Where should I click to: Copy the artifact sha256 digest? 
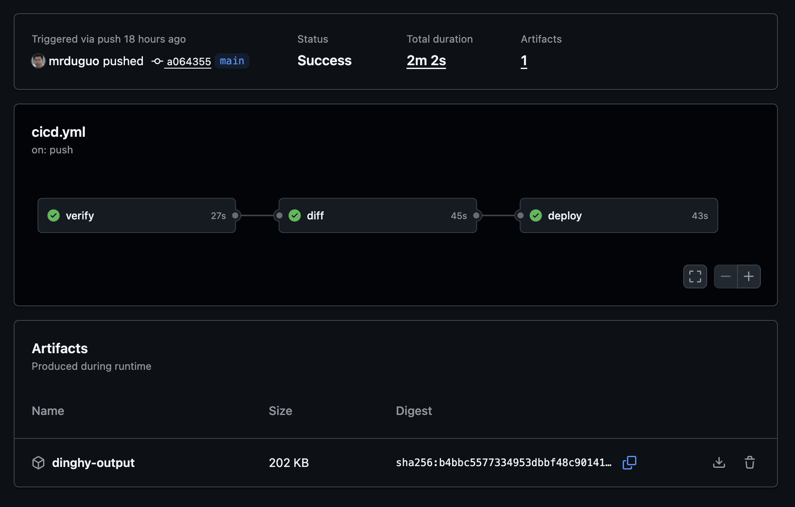point(629,463)
